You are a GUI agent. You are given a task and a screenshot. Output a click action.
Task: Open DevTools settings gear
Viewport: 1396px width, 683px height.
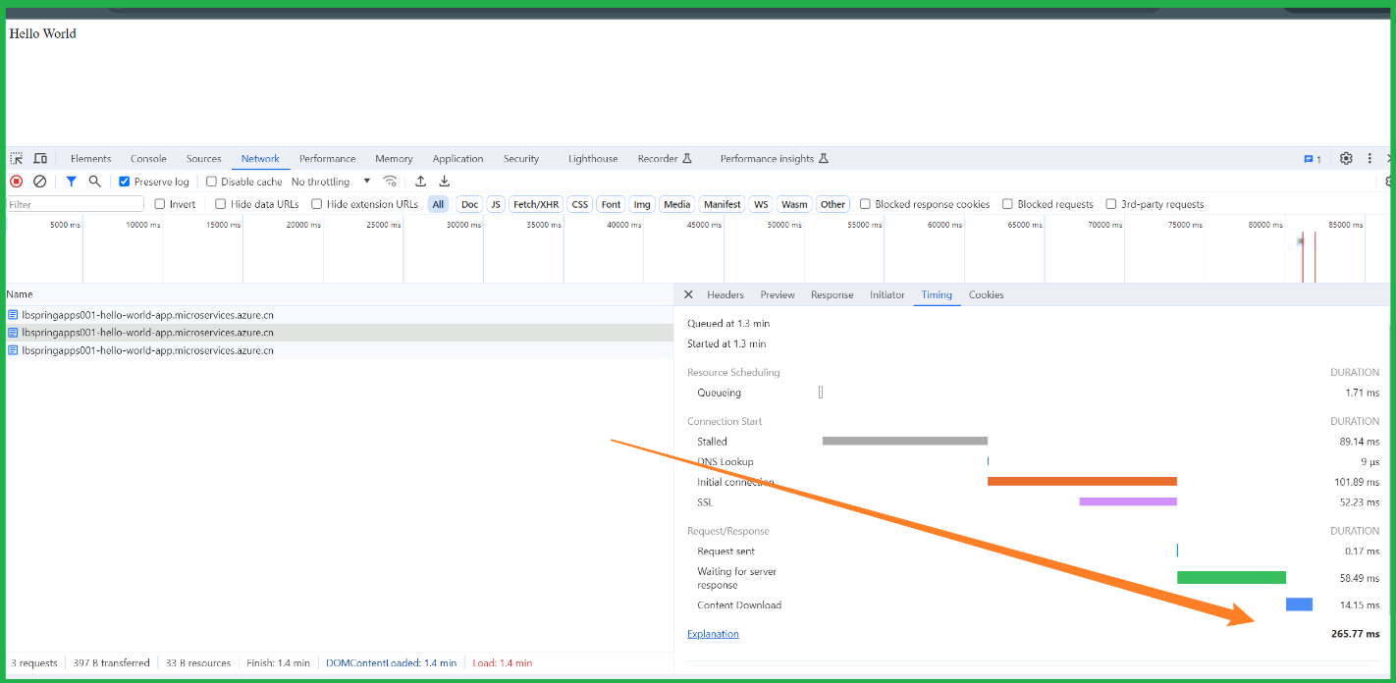[1346, 158]
